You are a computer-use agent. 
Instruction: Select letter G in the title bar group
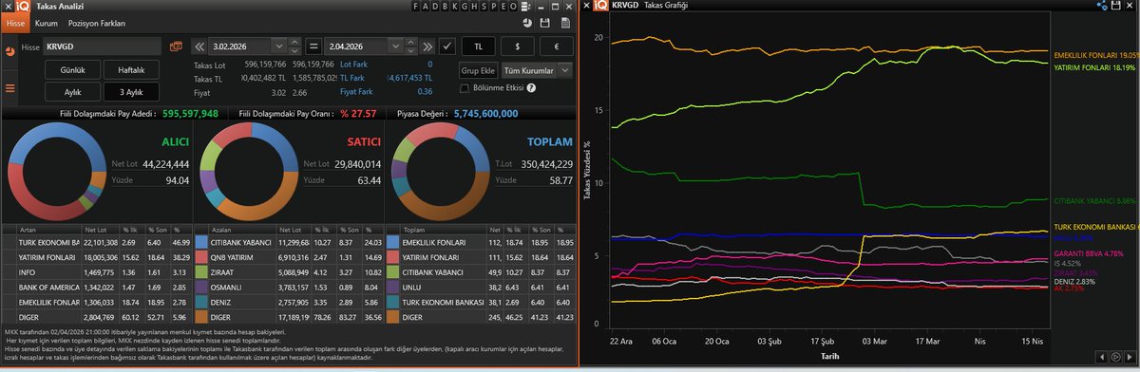tap(465, 6)
